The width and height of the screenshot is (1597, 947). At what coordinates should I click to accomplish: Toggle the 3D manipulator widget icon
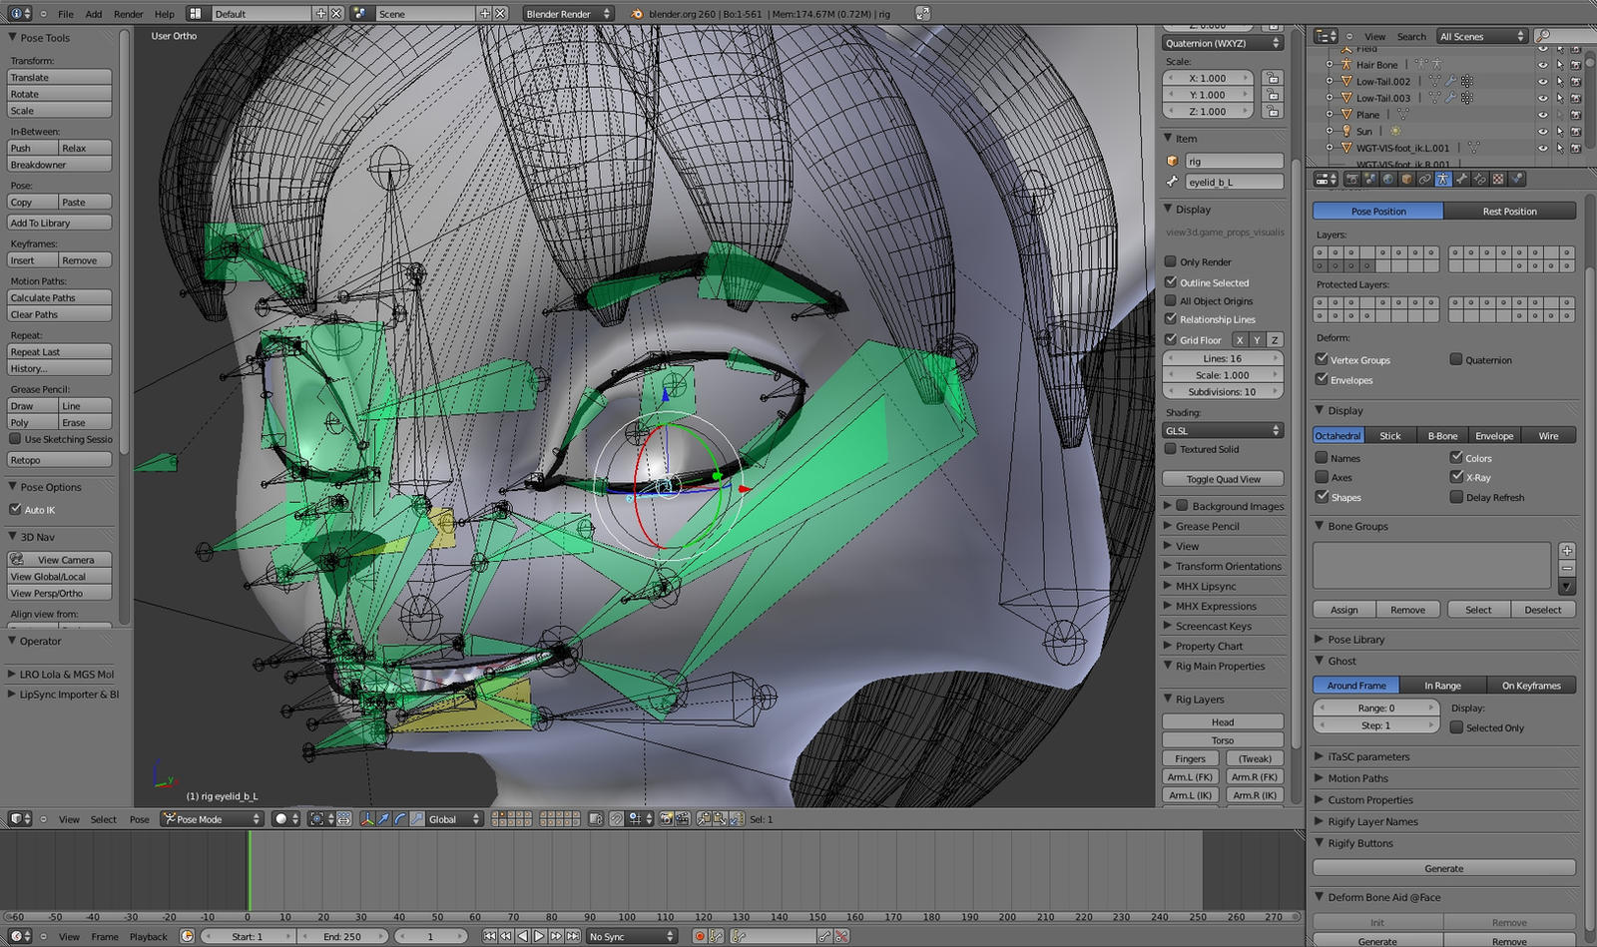(x=366, y=819)
